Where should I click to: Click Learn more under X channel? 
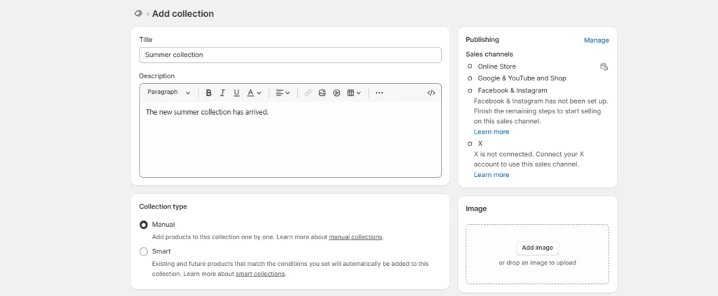[492, 175]
